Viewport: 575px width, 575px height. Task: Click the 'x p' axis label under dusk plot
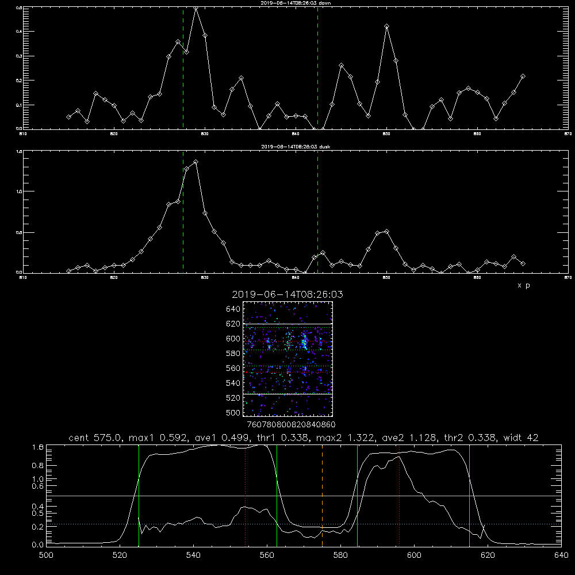524,285
